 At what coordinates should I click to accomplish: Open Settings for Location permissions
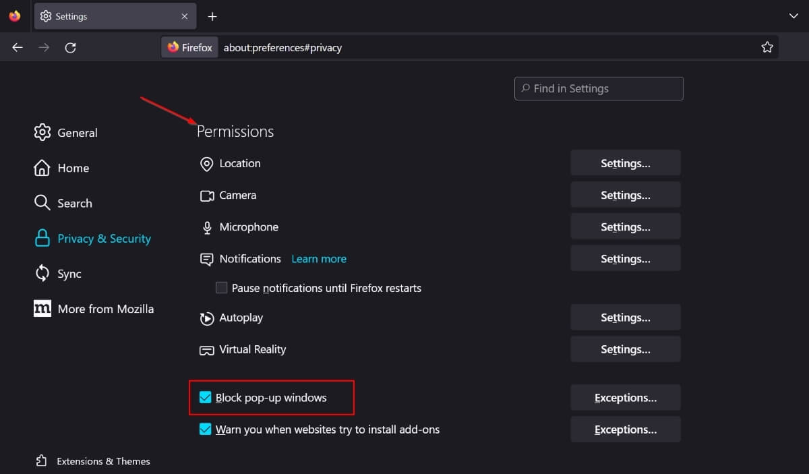pyautogui.click(x=625, y=162)
